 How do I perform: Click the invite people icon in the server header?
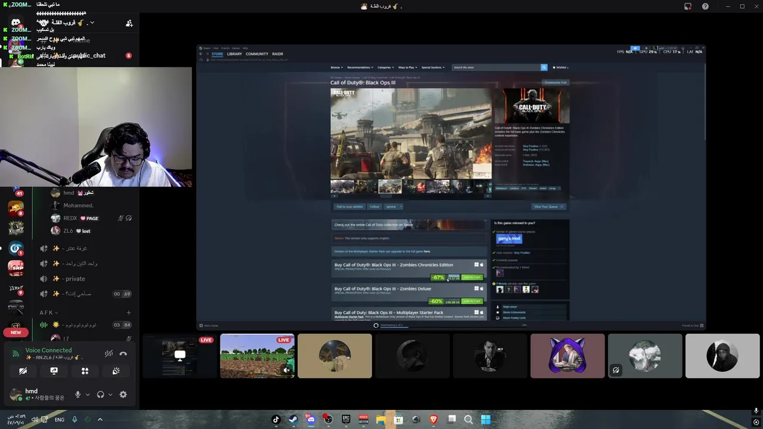click(x=129, y=23)
